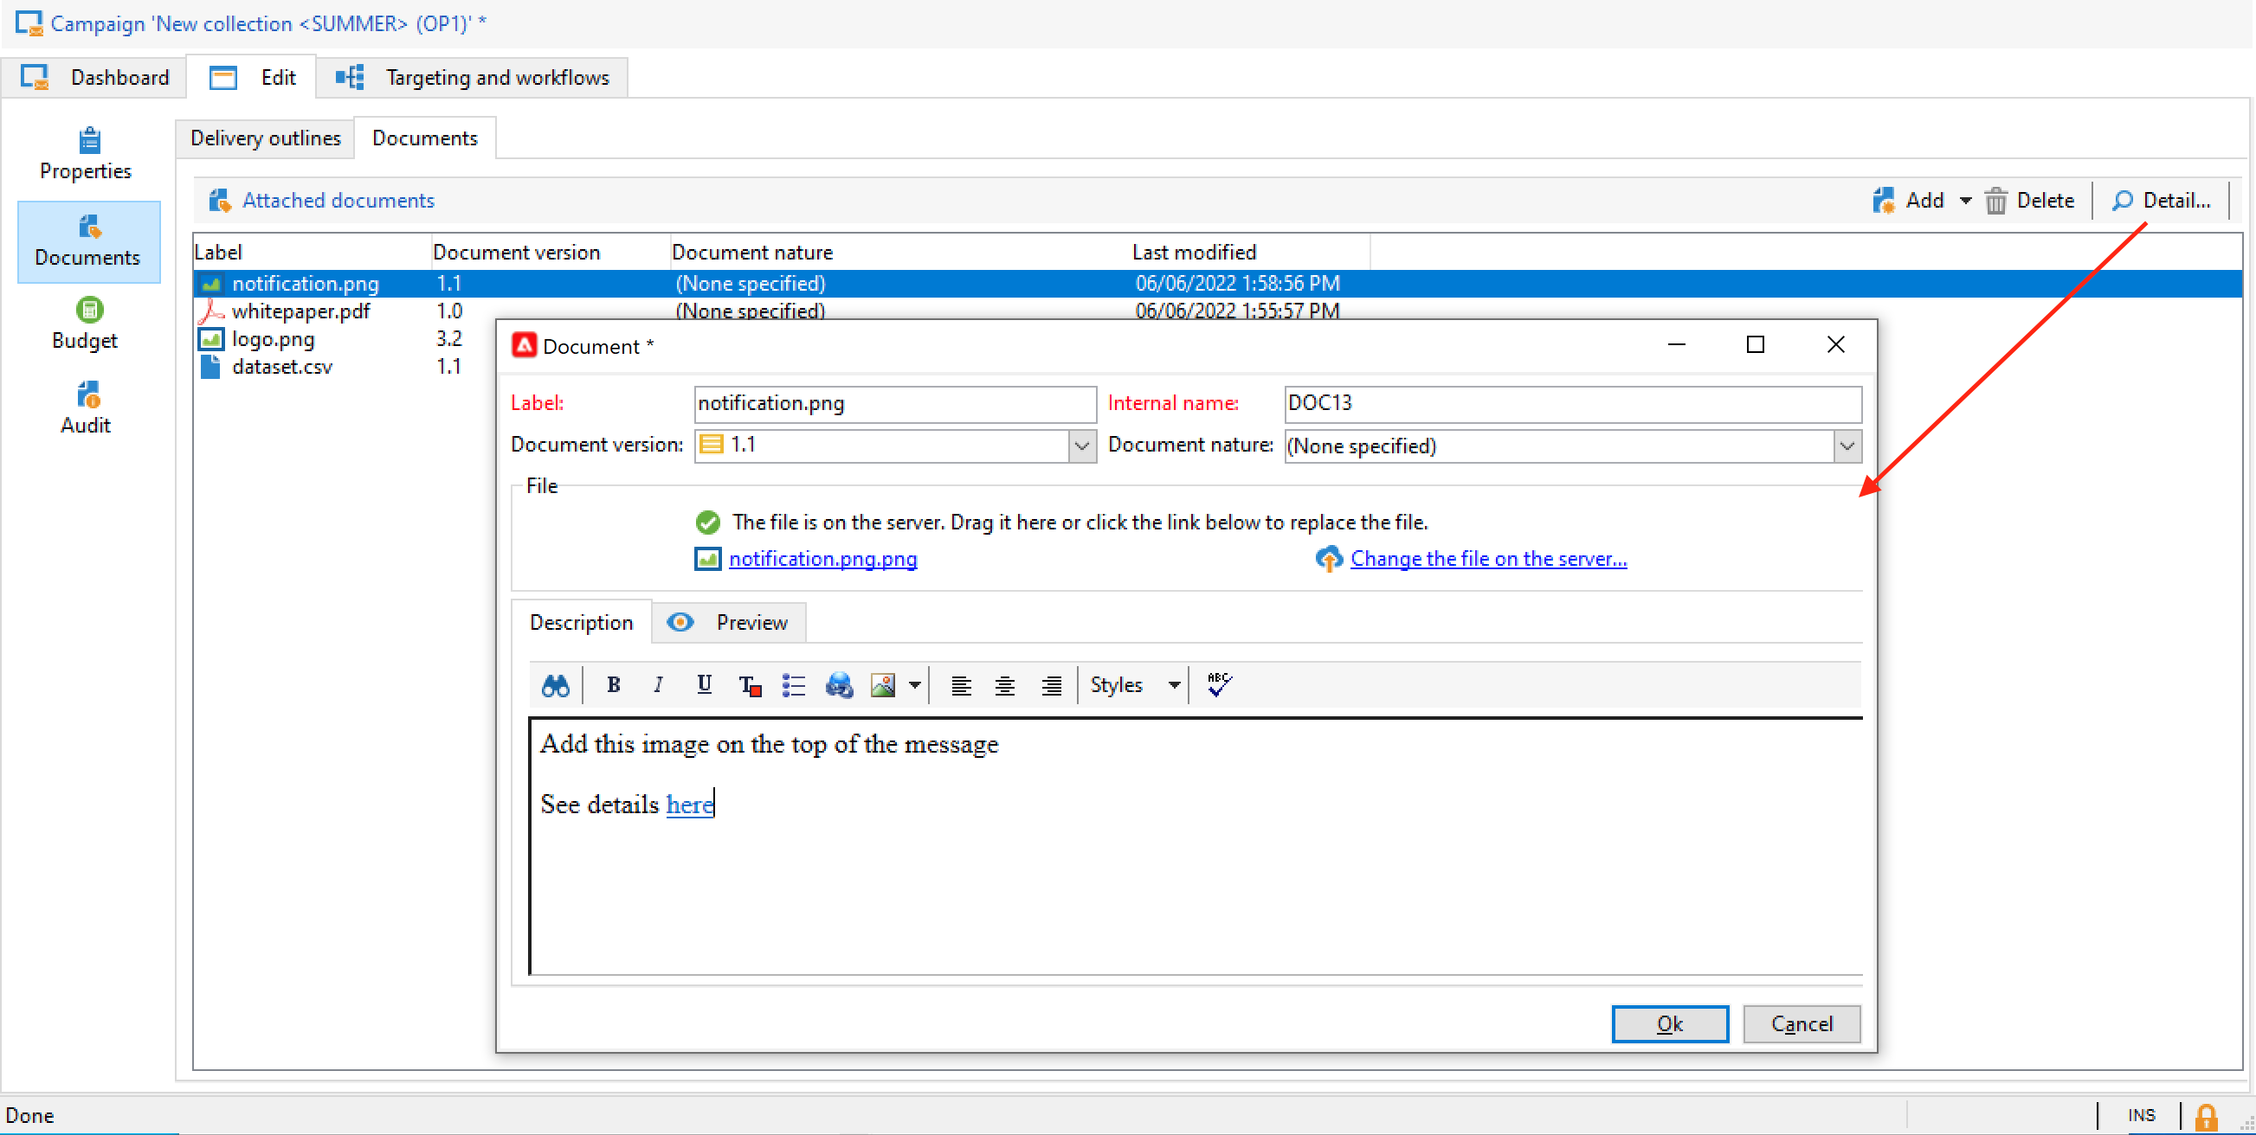This screenshot has width=2256, height=1135.
Task: Open the Audit section in sidebar
Action: pyautogui.click(x=86, y=407)
